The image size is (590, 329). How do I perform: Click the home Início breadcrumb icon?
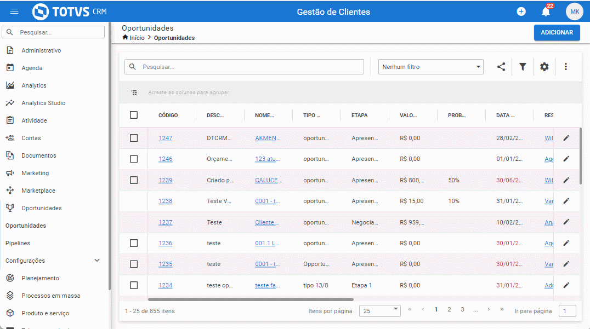126,37
